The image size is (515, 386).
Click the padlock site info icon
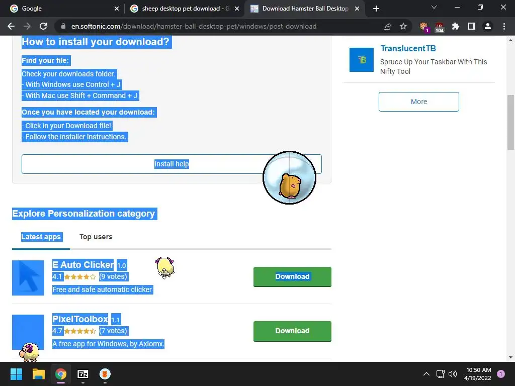(x=63, y=26)
